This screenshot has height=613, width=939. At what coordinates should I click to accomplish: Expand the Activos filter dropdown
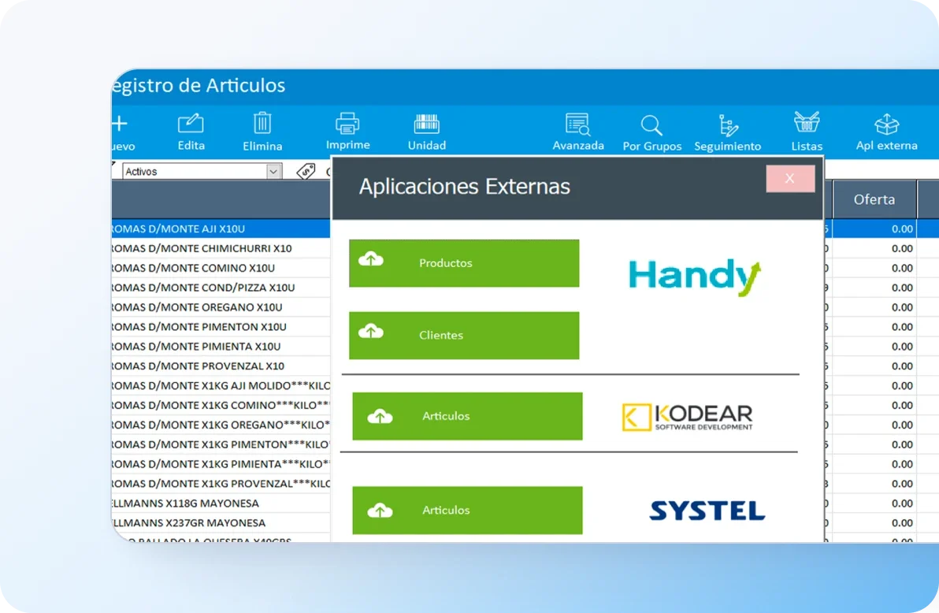coord(273,172)
